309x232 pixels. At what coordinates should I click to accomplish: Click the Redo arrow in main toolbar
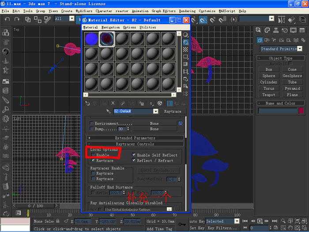click(x=17, y=19)
